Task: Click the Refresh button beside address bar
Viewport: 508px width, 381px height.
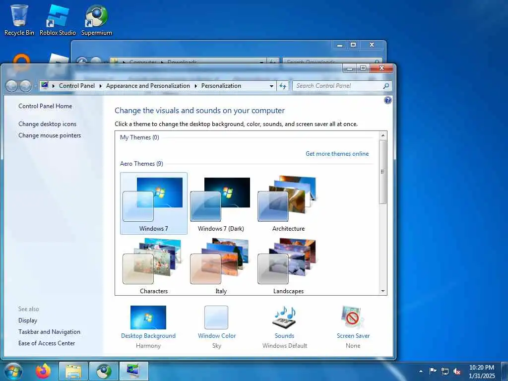Action: pyautogui.click(x=283, y=86)
